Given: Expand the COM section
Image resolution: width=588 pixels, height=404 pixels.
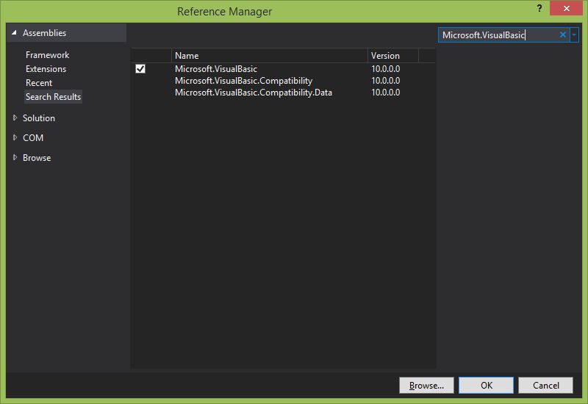Looking at the screenshot, I should pos(15,137).
